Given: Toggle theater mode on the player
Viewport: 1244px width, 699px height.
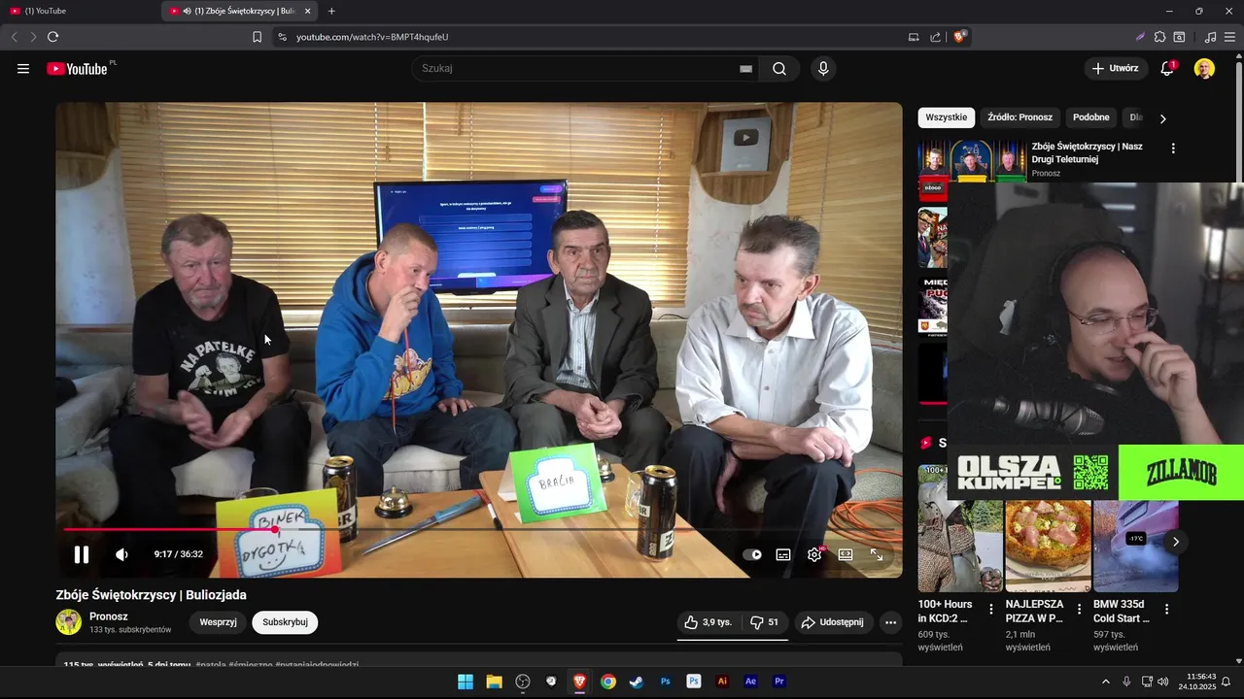Looking at the screenshot, I should pyautogui.click(x=846, y=554).
